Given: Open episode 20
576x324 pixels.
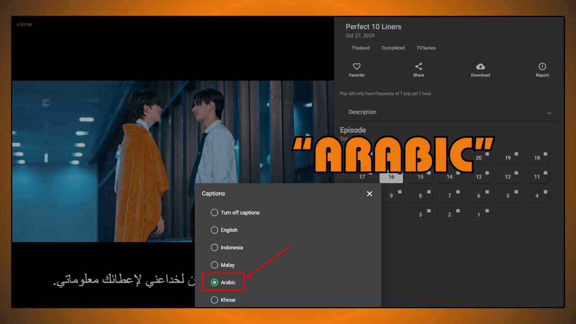Looking at the screenshot, I should pyautogui.click(x=478, y=157).
